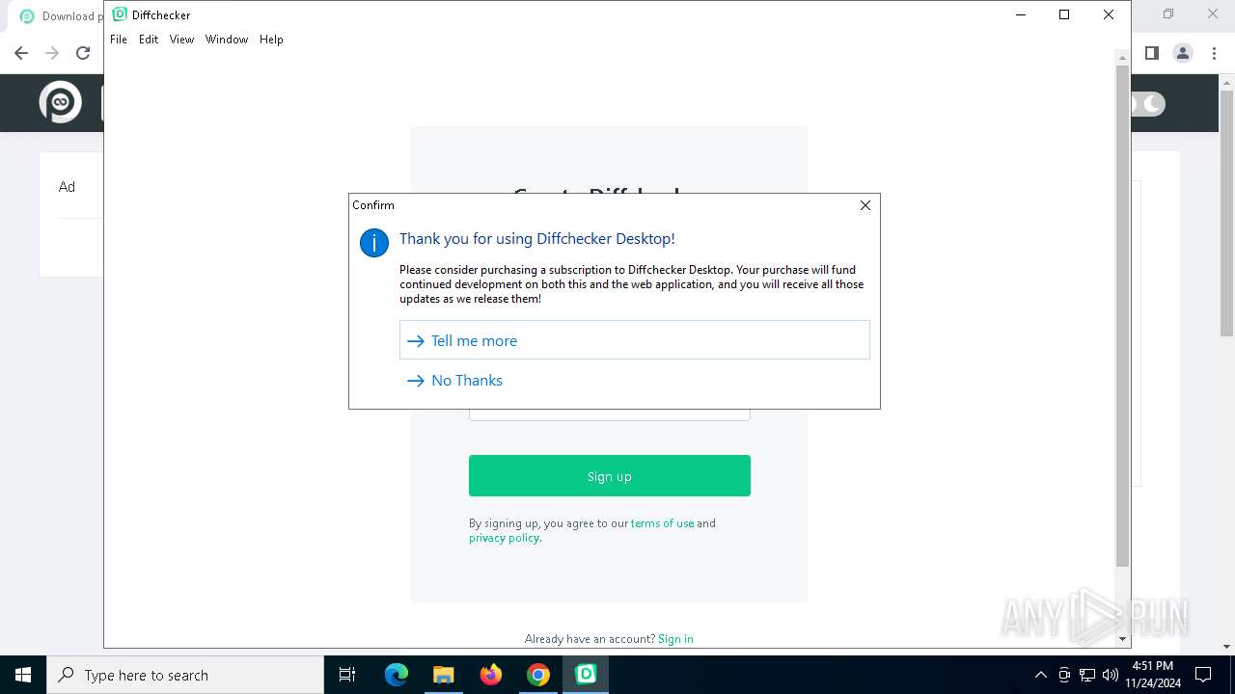The height and width of the screenshot is (694, 1235).
Task: Choose 'Tell me more' in Confirm dialog
Action: click(635, 340)
